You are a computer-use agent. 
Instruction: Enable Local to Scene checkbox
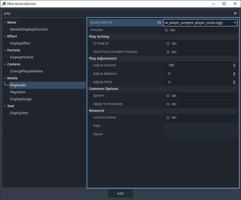click(168, 118)
